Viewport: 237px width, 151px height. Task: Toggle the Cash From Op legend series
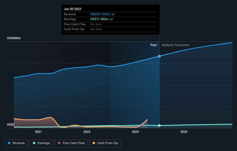(x=105, y=143)
